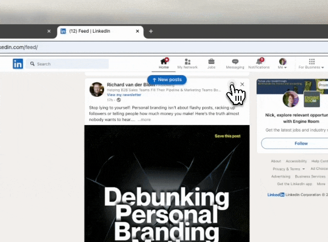
Task: Open Notifications bell icon
Action: 259,61
